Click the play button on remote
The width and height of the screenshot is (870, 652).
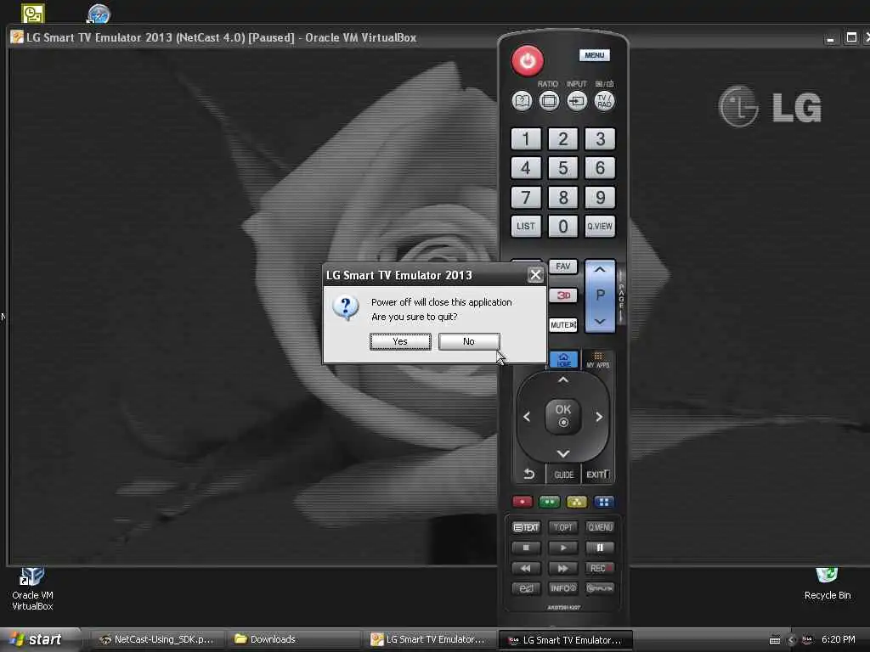click(x=562, y=548)
